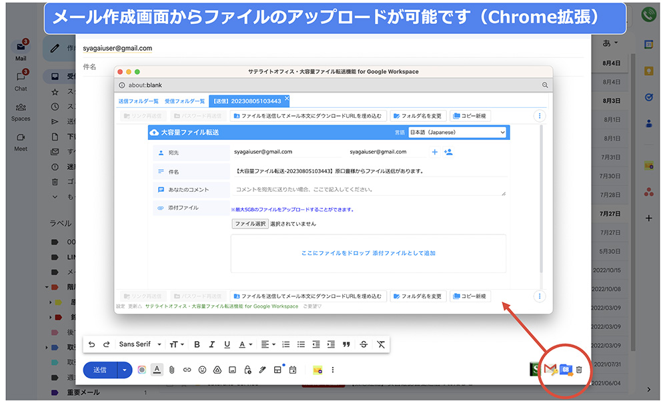The image size is (667, 401).
Task: Click the GB large file transfer icon
Action: (x=566, y=370)
